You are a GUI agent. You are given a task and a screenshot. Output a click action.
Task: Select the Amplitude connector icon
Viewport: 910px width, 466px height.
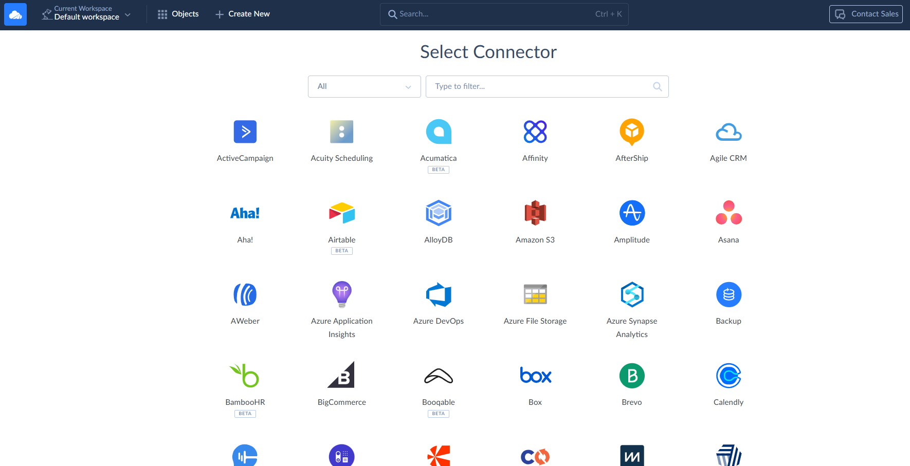[631, 213]
